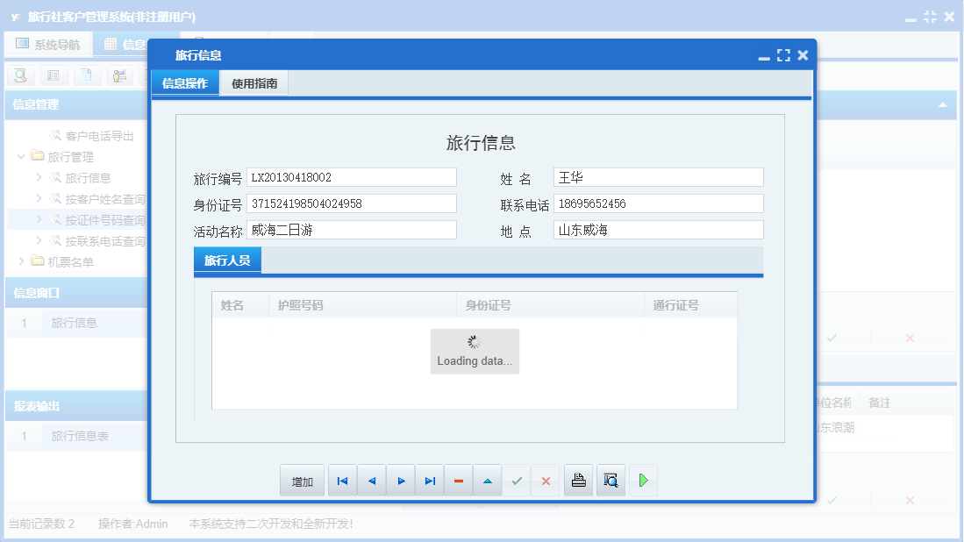Select the 信息操作 tab
The image size is (964, 542).
(187, 82)
